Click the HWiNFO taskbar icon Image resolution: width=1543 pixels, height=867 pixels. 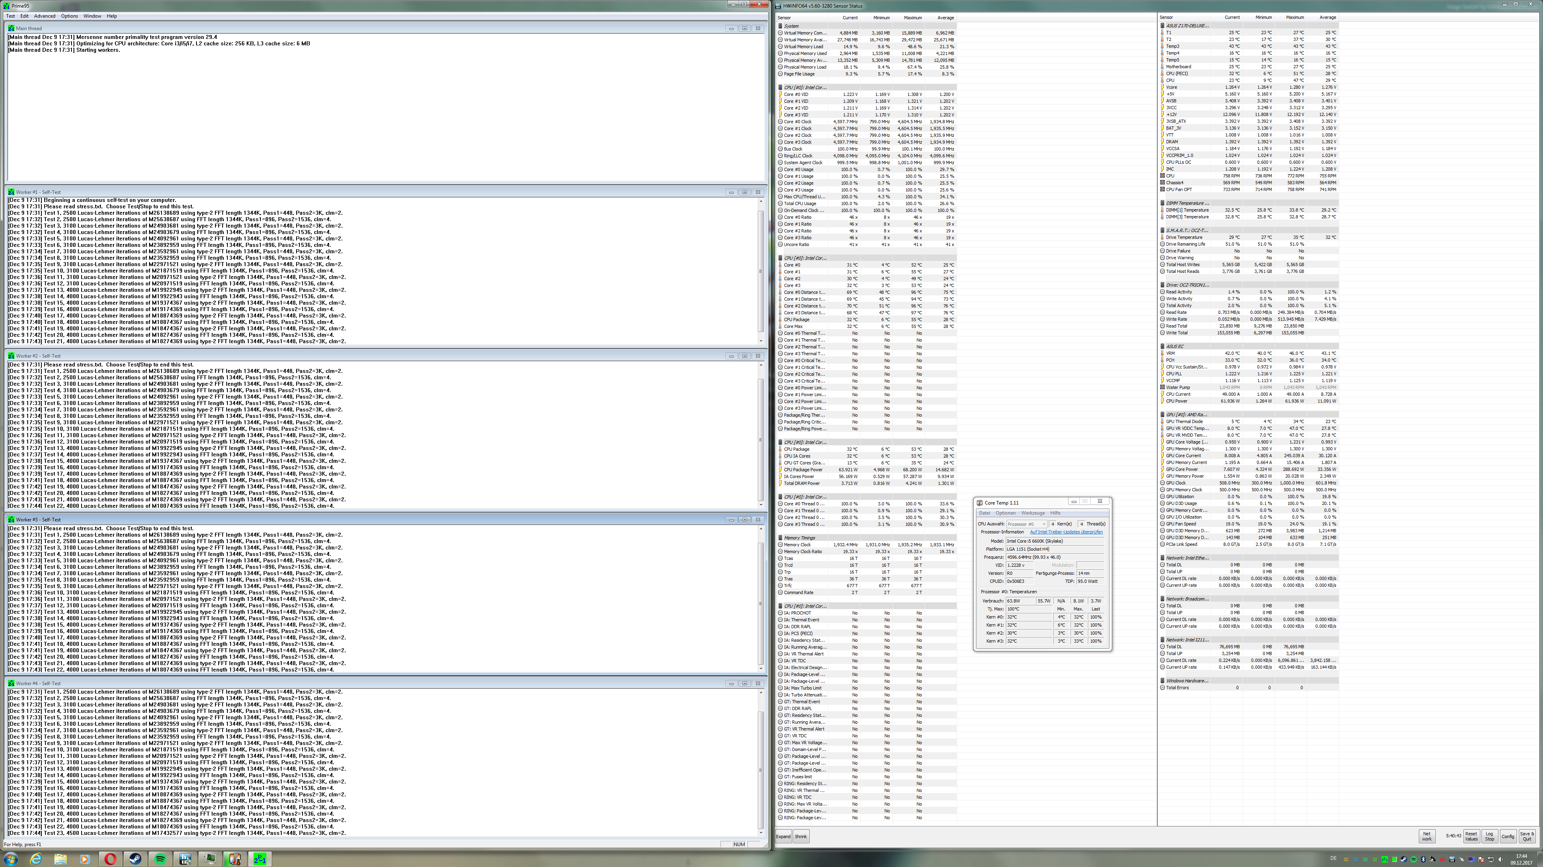(x=185, y=859)
